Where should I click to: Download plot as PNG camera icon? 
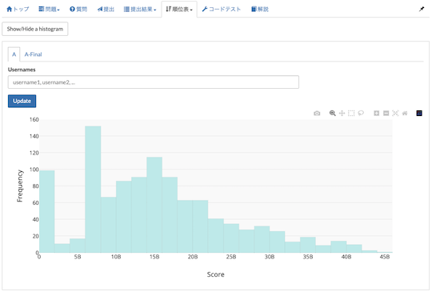click(317, 114)
